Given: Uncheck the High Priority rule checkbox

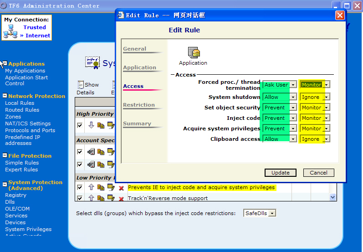Looking at the screenshot, I should [x=80, y=125].
